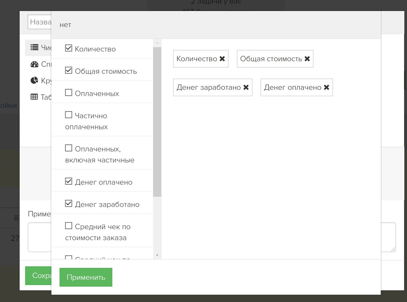Click the table grid icon in sidebar

point(34,97)
